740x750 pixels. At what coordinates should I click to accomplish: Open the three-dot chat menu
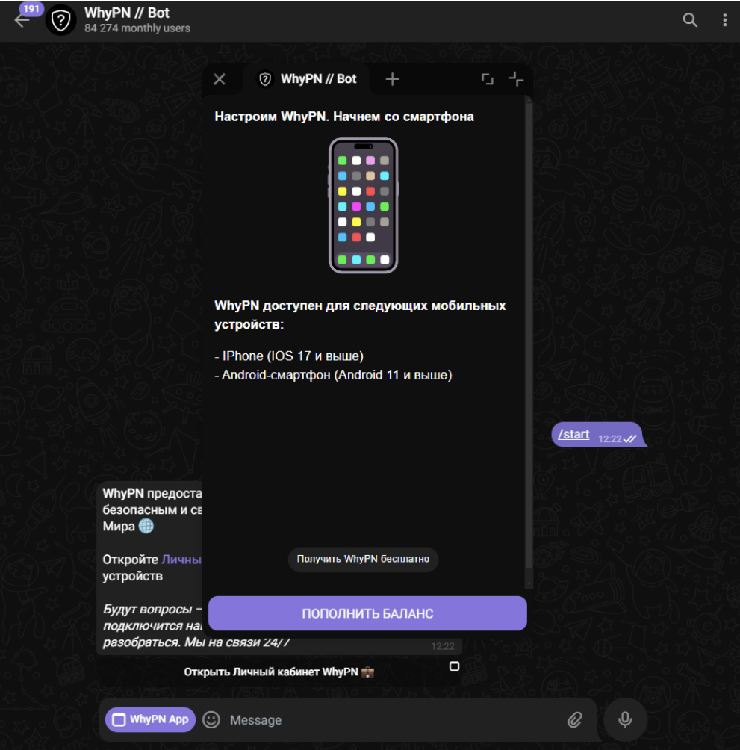[x=725, y=20]
